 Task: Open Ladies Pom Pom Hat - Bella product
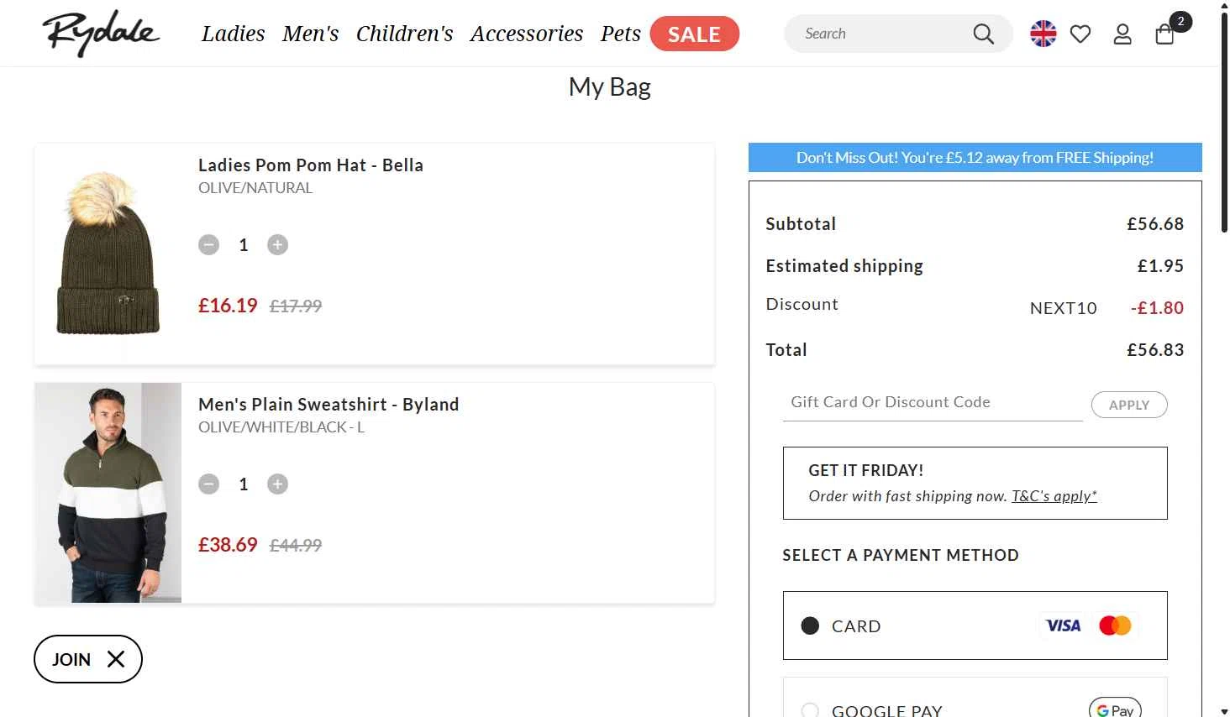310,165
